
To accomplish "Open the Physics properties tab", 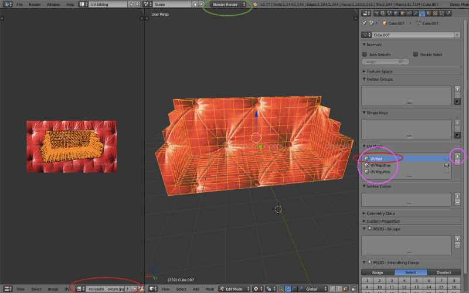I will [x=448, y=13].
